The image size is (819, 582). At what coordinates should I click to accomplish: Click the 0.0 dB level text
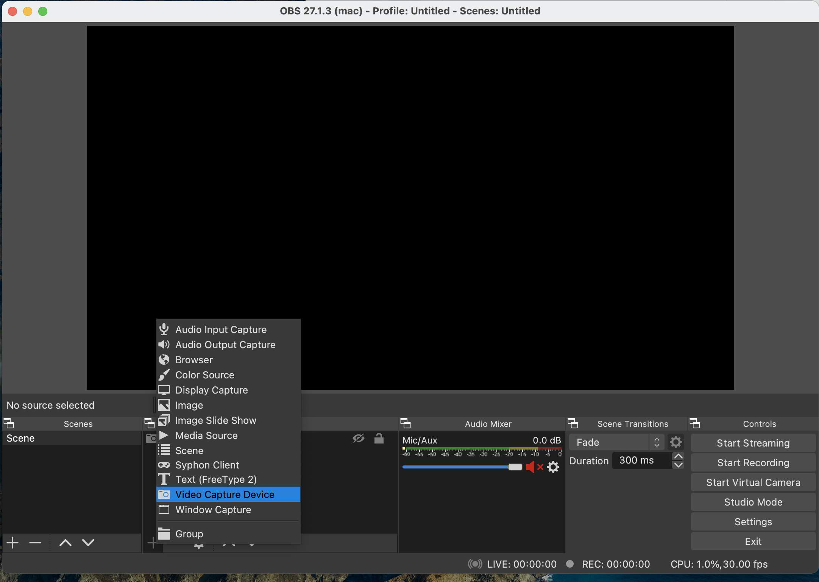547,440
